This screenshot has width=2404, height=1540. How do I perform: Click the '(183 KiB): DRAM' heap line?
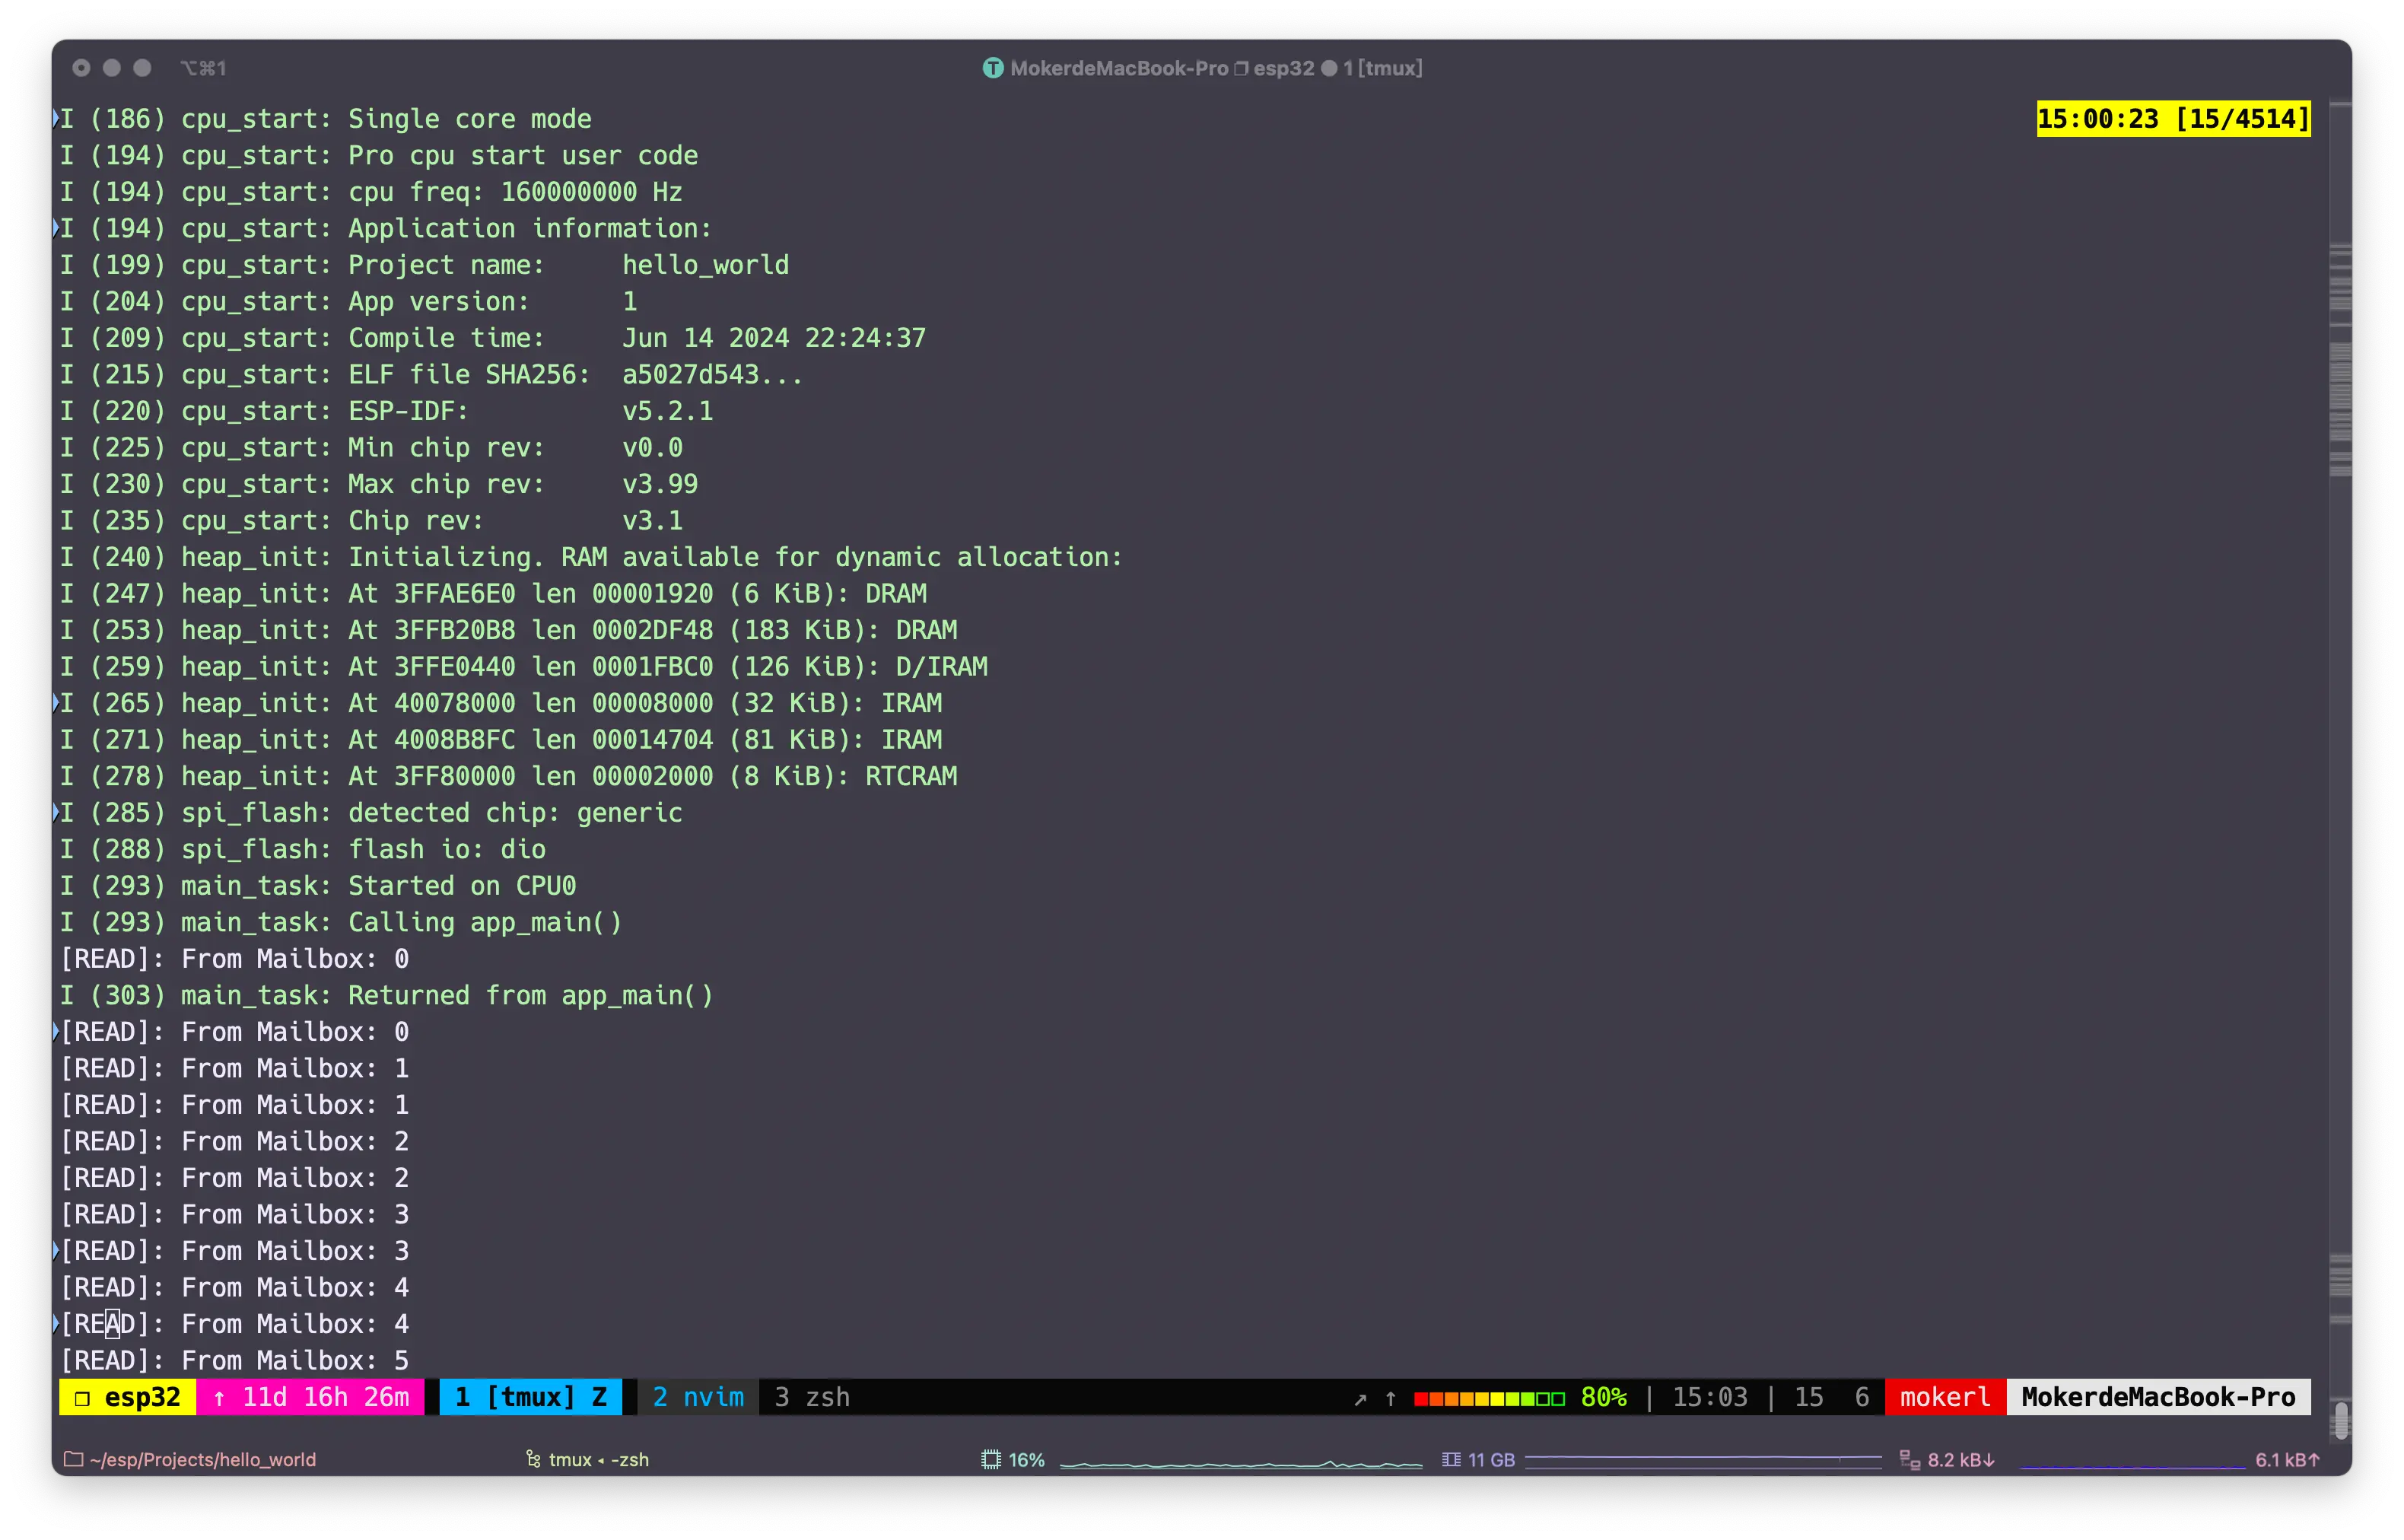click(507, 630)
